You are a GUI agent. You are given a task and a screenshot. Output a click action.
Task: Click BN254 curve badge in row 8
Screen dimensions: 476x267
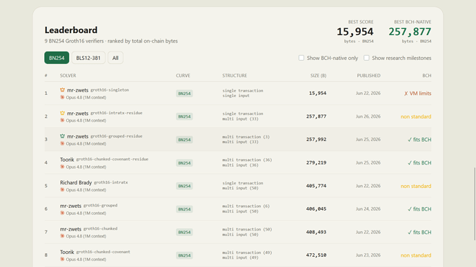pos(184,255)
